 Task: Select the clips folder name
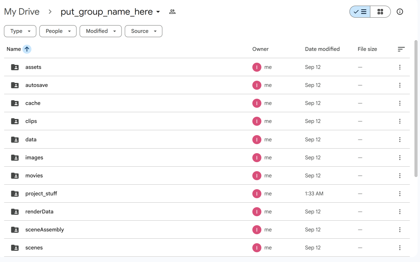(x=31, y=121)
